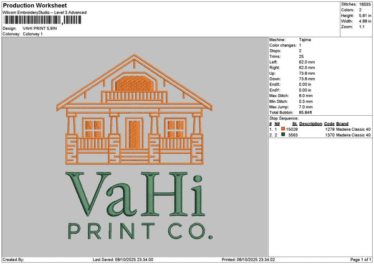Click the 'Production Worksheet' title
374x264 pixels.
tap(35, 5)
